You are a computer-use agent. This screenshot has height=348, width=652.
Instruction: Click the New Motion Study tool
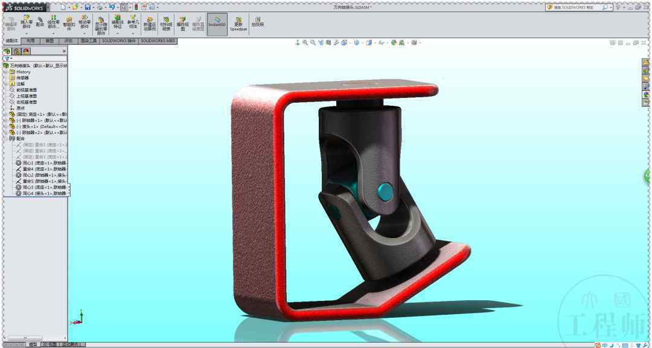(x=150, y=24)
